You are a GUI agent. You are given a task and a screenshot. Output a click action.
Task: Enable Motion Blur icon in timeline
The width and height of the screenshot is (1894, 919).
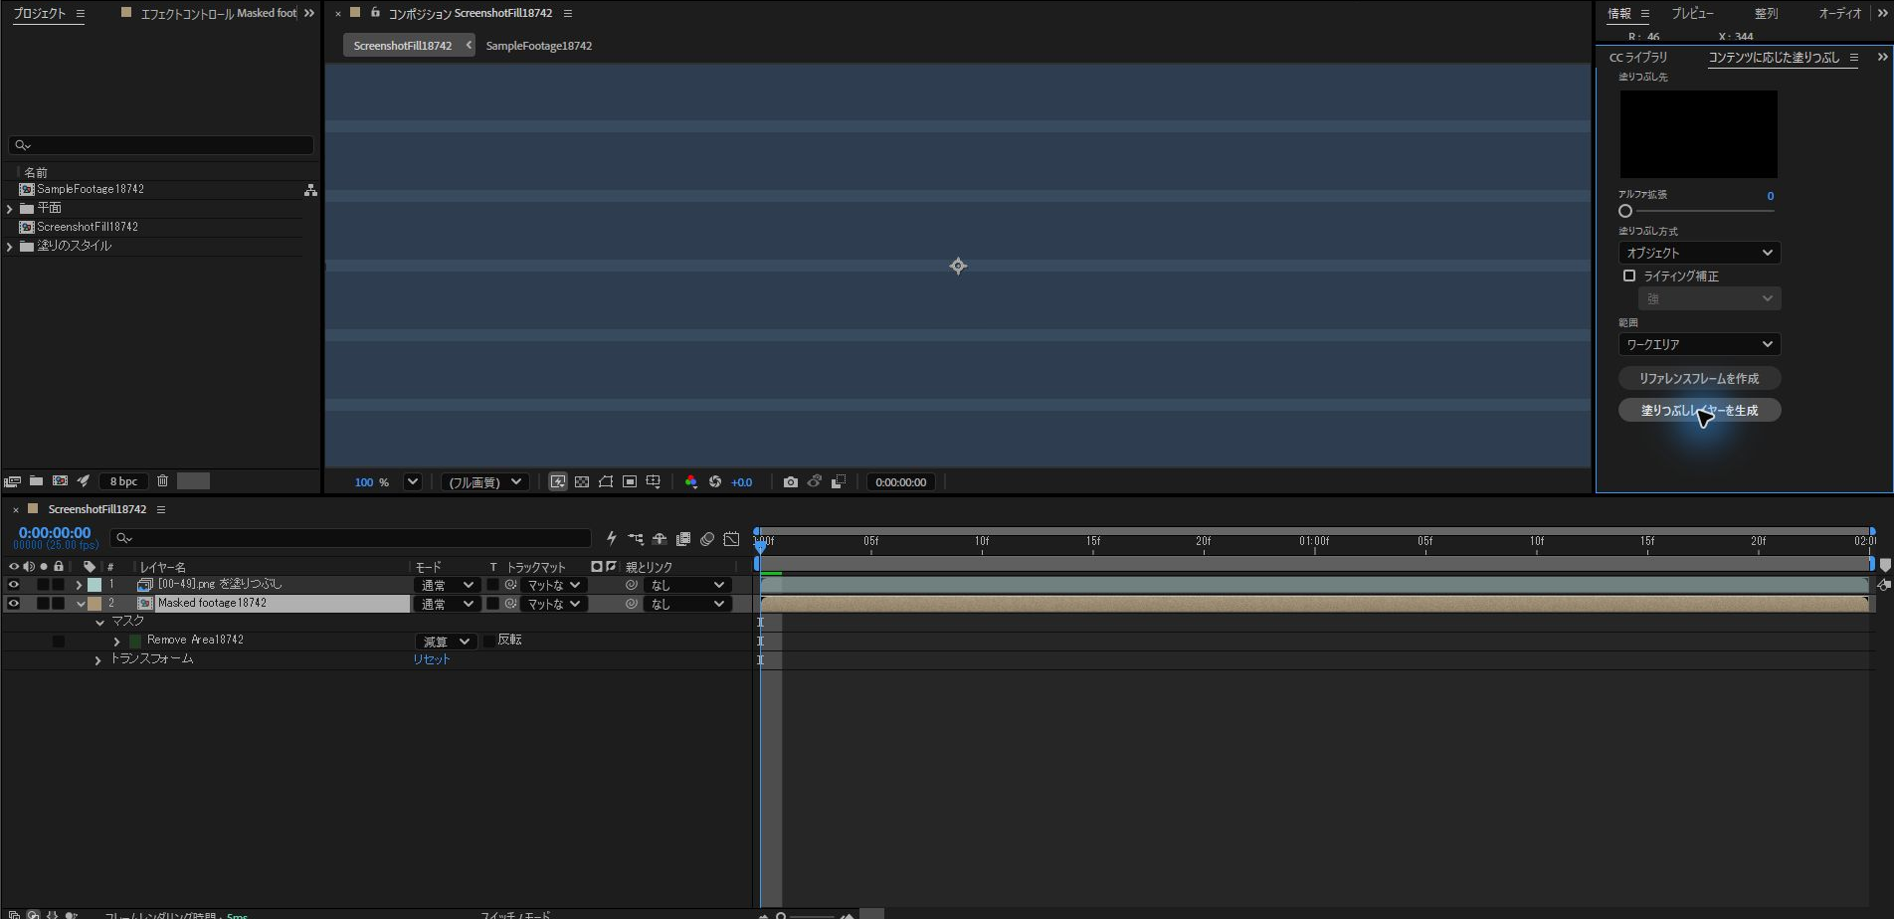707,539
